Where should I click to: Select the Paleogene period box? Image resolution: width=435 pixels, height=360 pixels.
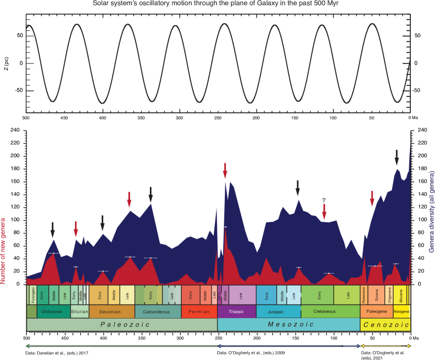coord(377,311)
